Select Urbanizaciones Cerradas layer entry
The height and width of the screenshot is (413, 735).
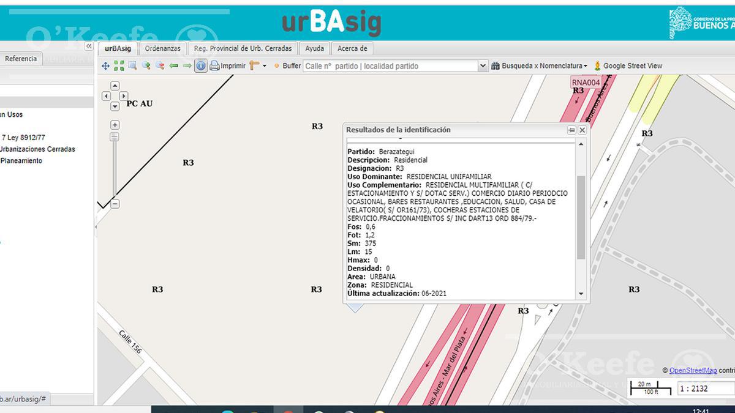(x=37, y=149)
